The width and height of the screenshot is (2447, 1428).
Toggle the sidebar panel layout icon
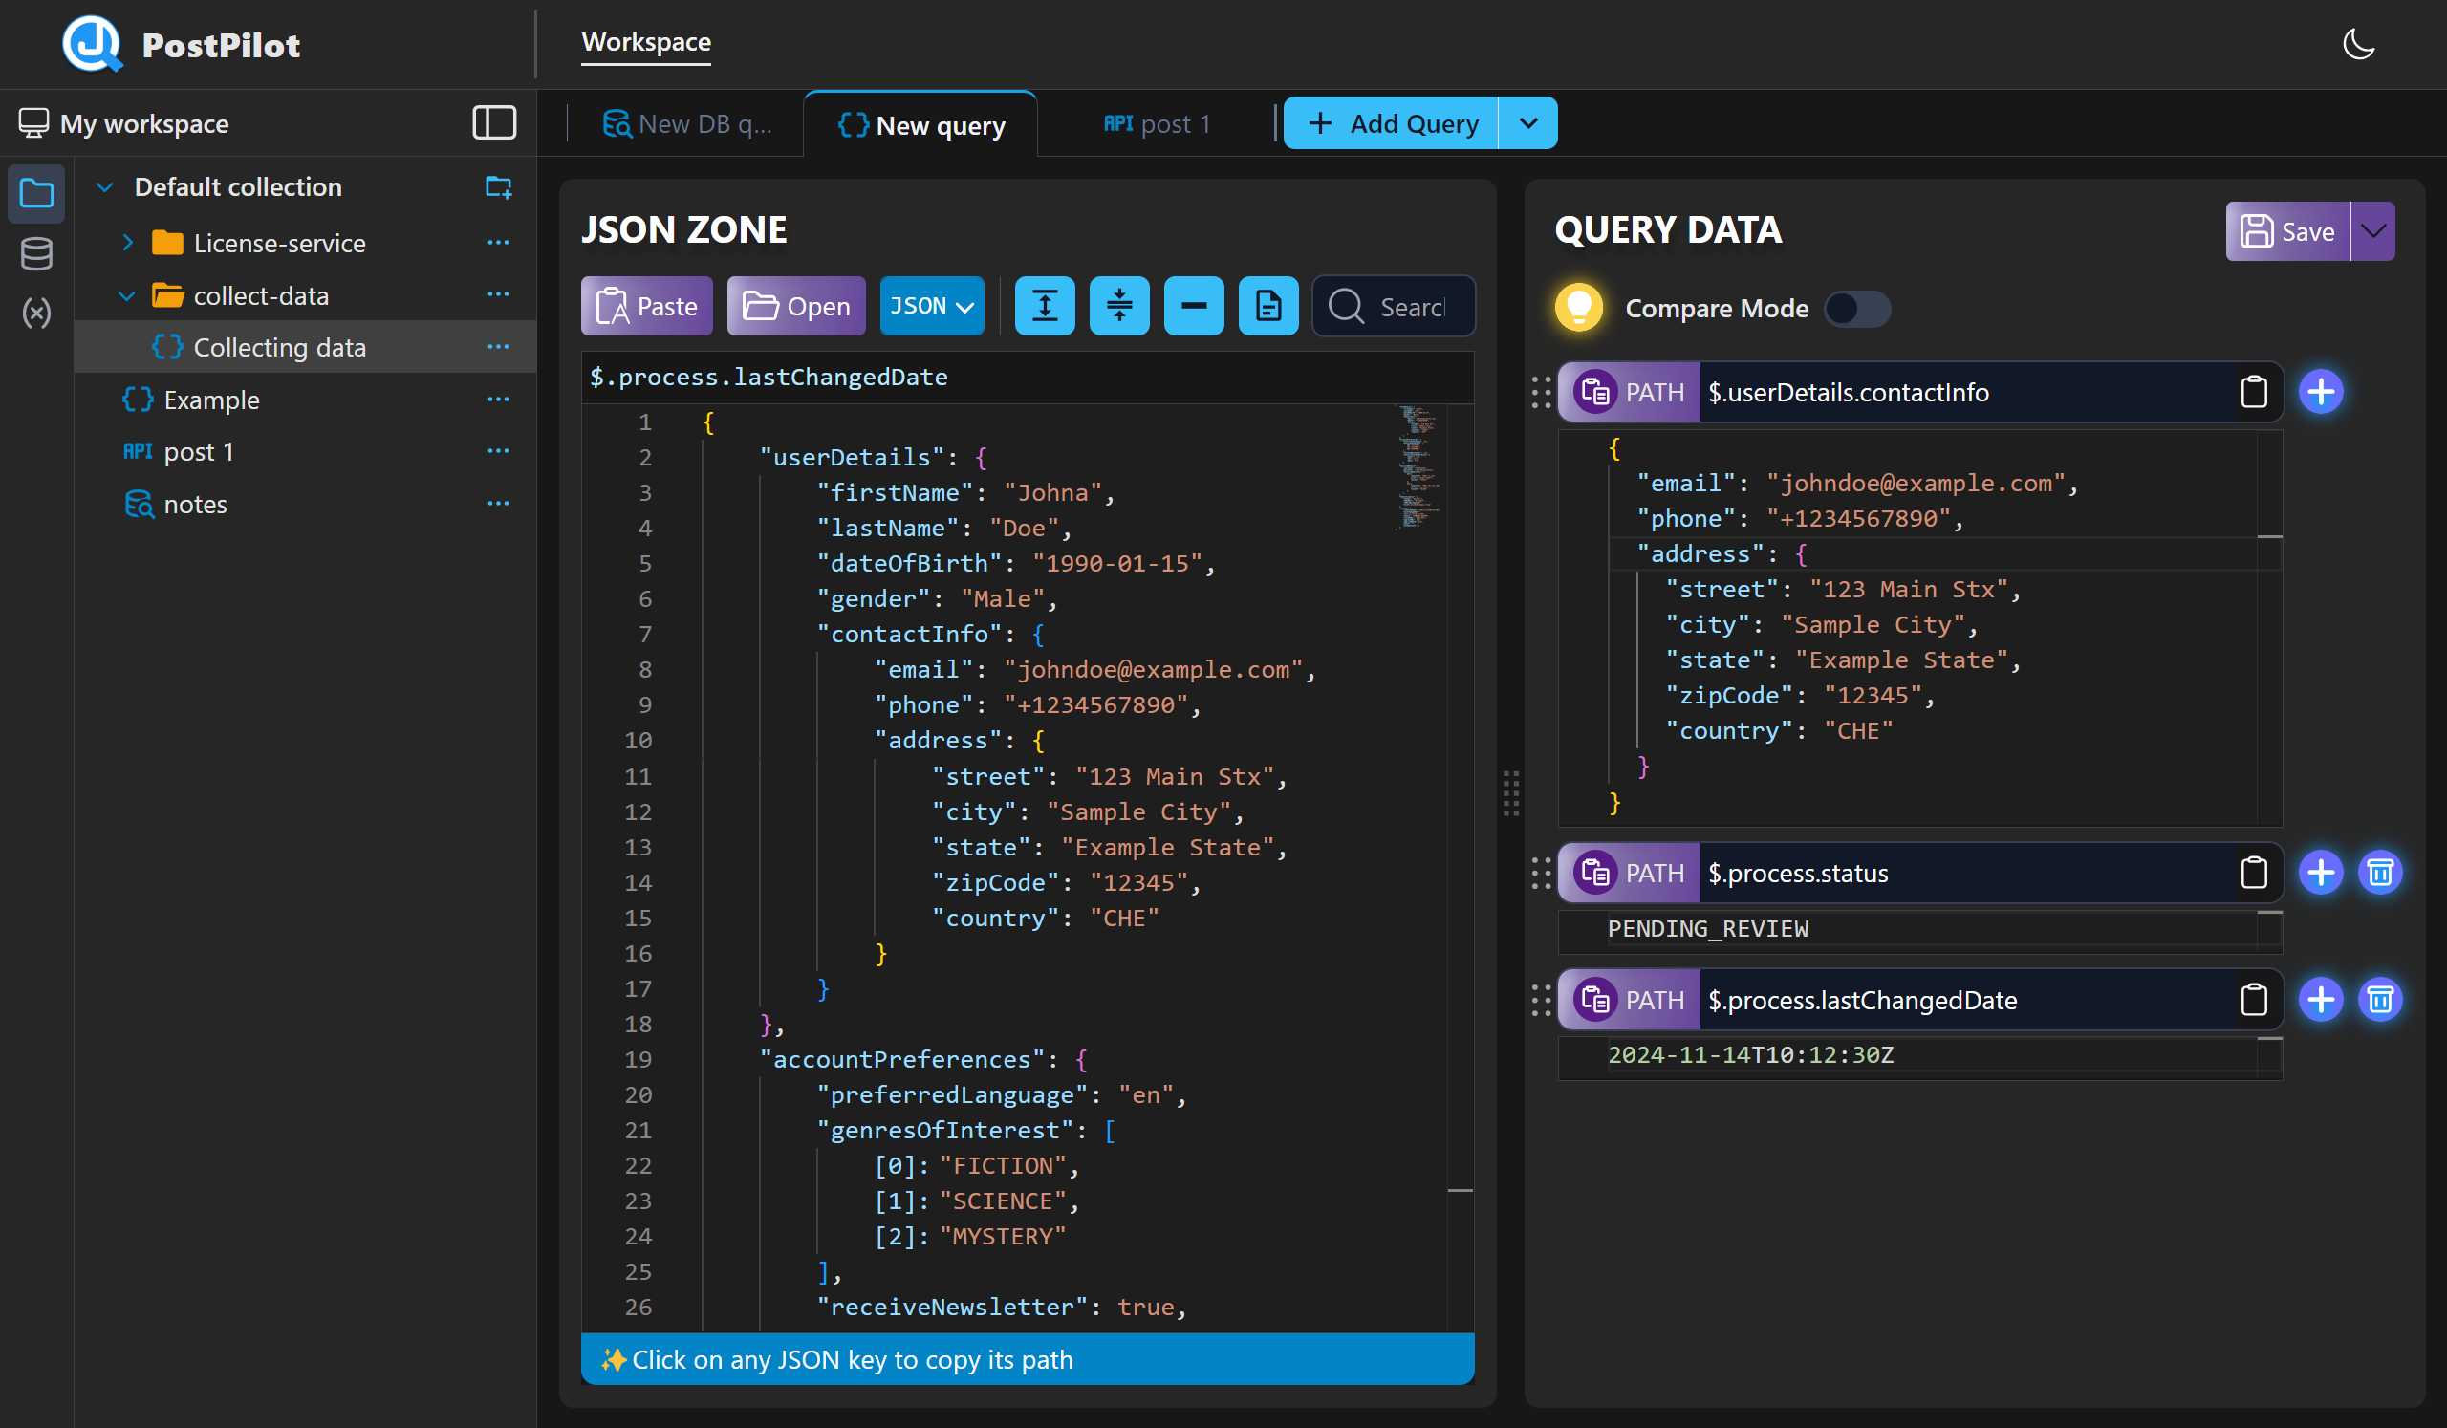click(x=493, y=123)
